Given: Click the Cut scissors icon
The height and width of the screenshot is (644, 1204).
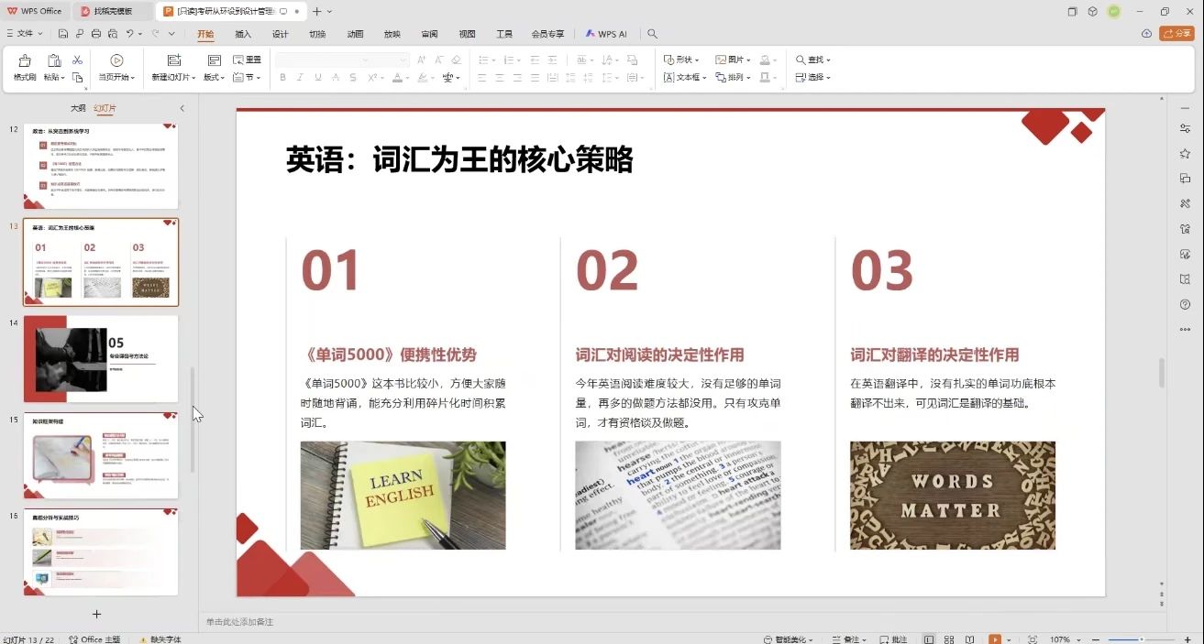Looking at the screenshot, I should tap(77, 60).
